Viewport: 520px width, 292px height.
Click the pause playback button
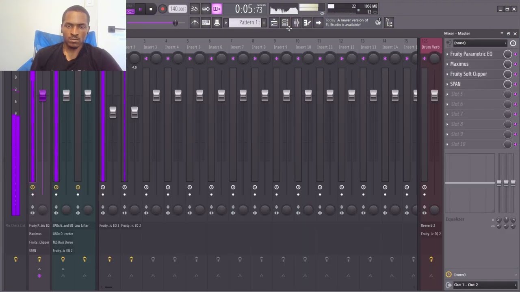pyautogui.click(x=140, y=9)
